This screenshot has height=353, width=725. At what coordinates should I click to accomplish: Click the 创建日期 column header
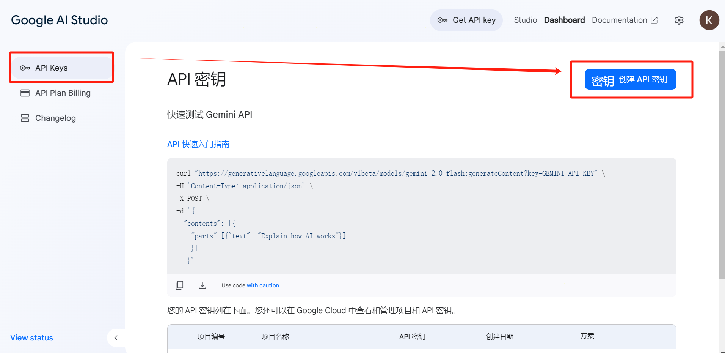[x=500, y=337]
